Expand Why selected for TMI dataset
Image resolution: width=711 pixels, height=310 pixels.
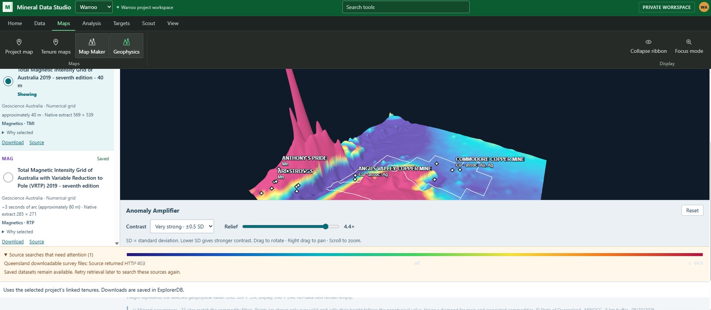pos(18,133)
